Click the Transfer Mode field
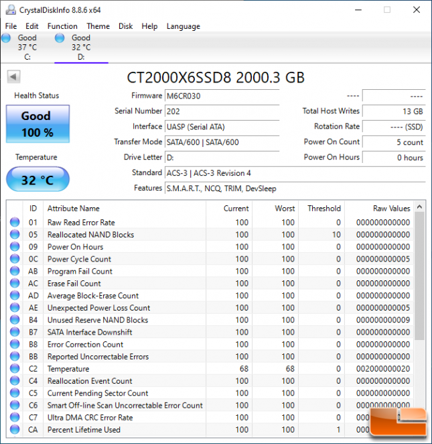 pos(222,142)
